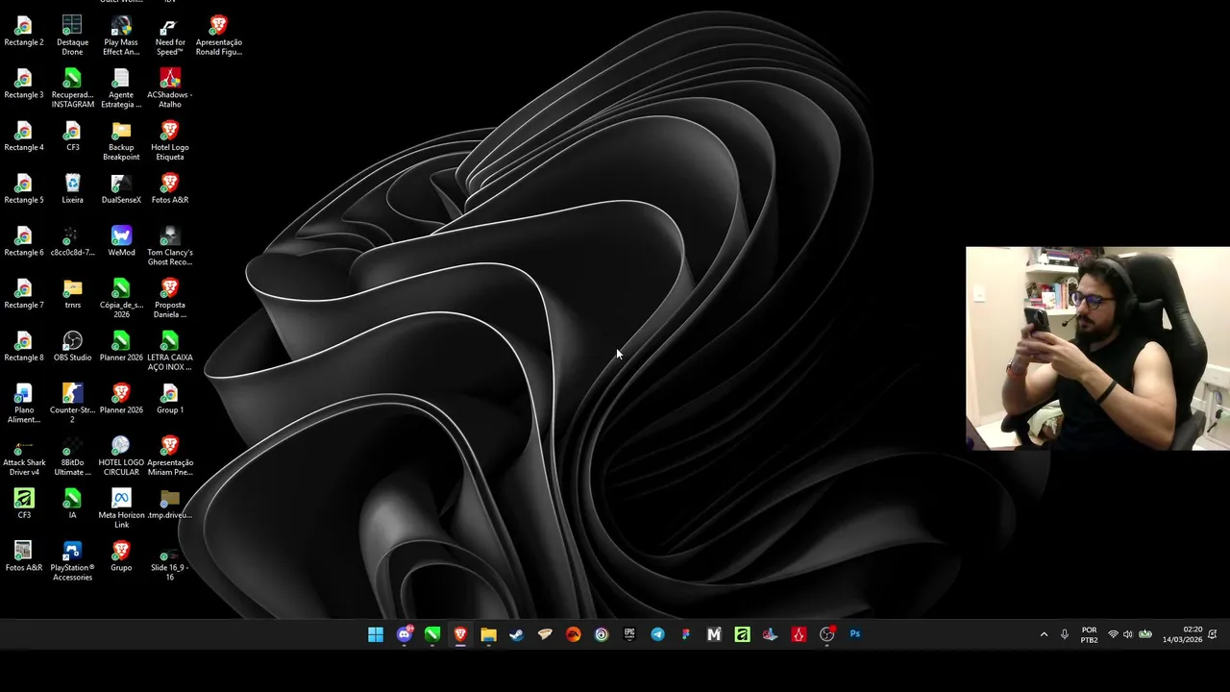The image size is (1230, 692).
Task: Switch to Brave browser in the taskbar
Action: (460, 634)
